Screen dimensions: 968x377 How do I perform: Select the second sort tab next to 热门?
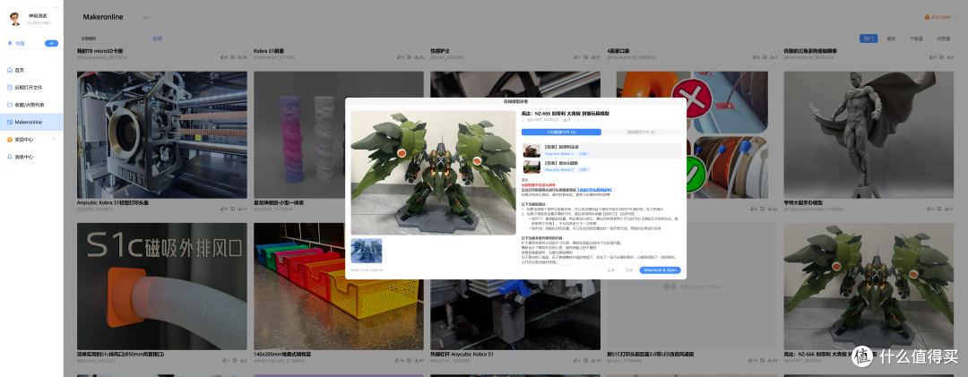[x=892, y=39]
